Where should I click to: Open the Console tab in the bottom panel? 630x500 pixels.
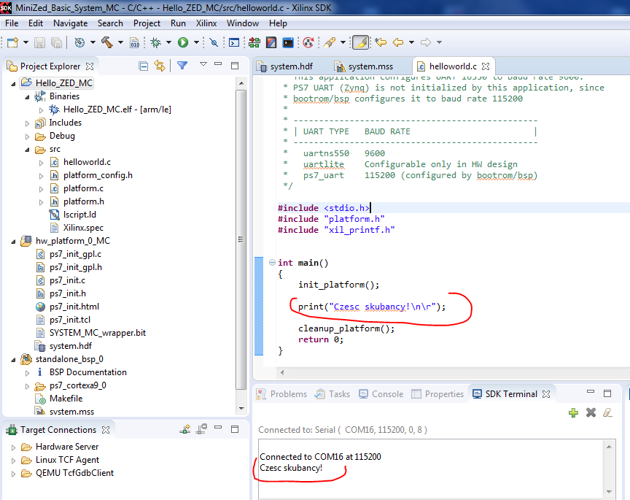pos(386,394)
